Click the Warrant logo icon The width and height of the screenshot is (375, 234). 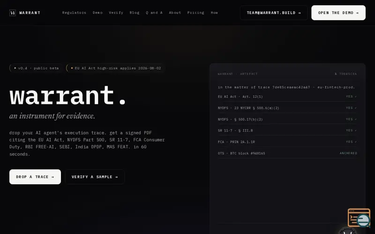[x=13, y=13]
